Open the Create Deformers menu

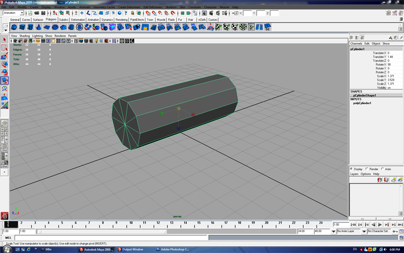pos(129,7)
